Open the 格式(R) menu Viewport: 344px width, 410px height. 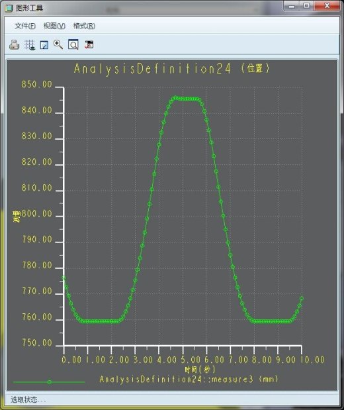[x=84, y=26]
